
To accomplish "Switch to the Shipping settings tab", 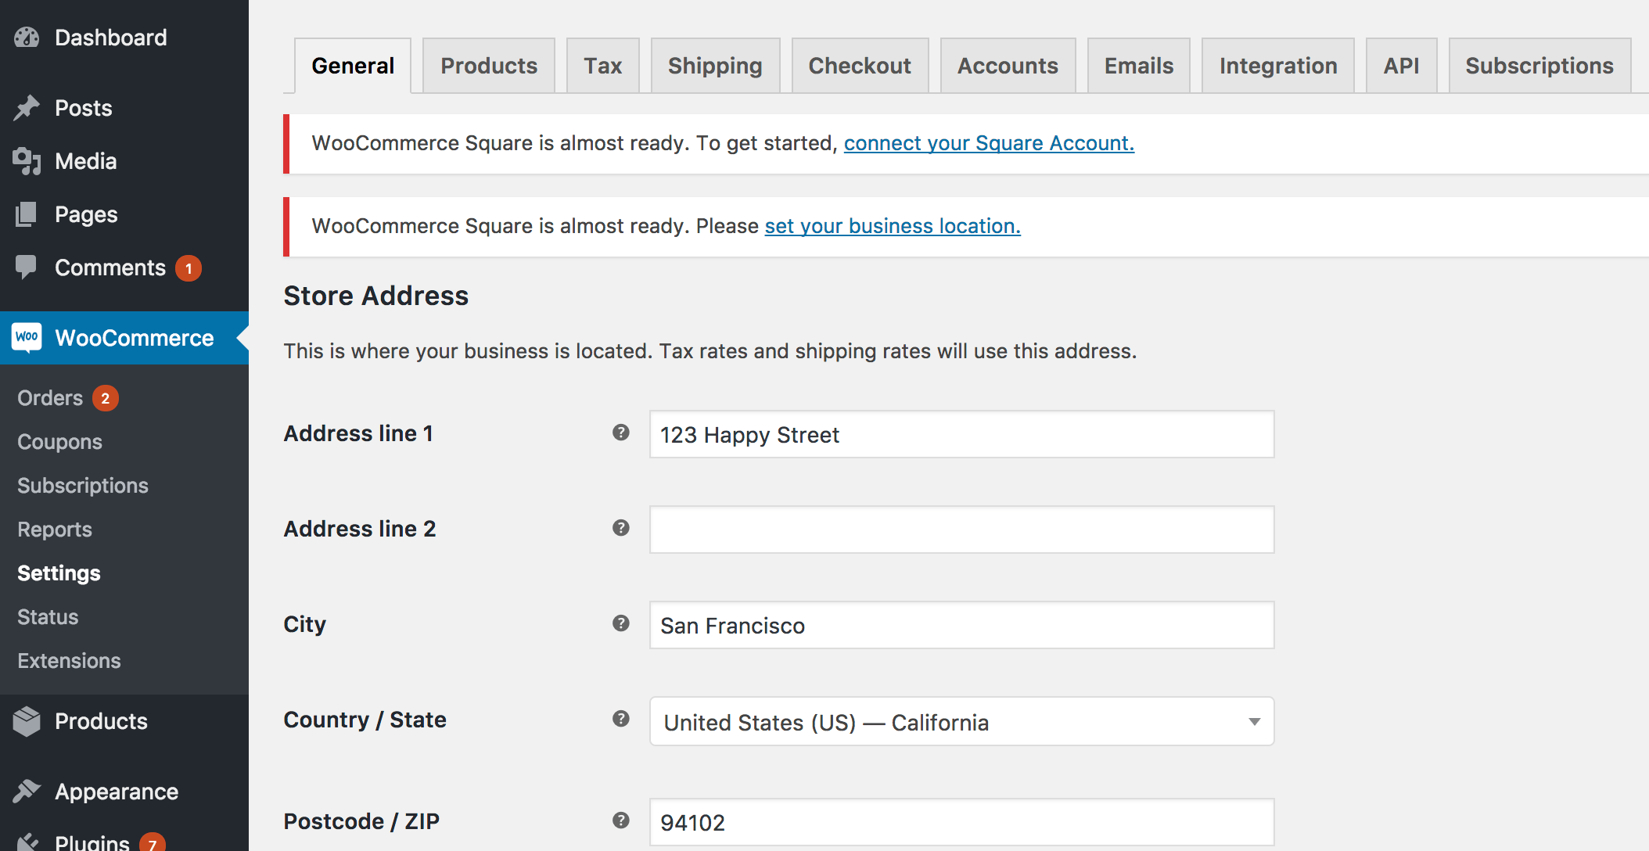I will click(715, 66).
